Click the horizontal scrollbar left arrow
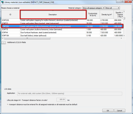133x114 pixels. point(3,38)
